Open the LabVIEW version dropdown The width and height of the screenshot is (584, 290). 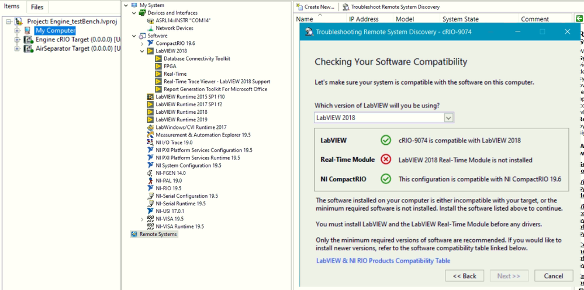(x=448, y=118)
